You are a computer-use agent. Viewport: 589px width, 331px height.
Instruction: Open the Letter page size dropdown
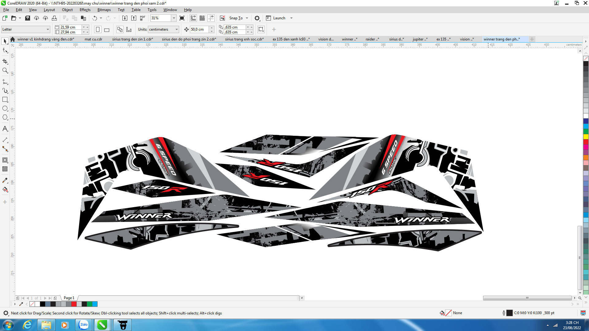coord(48,29)
